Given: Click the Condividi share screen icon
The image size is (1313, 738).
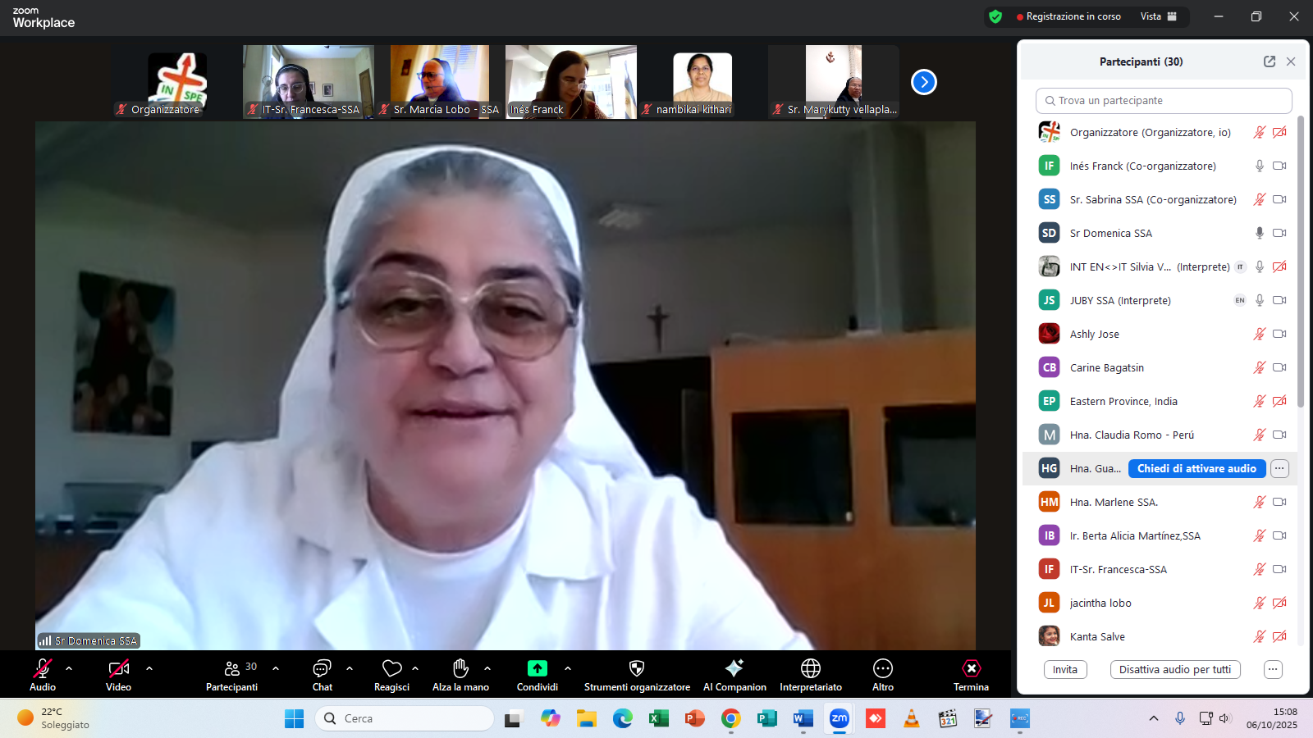Looking at the screenshot, I should coord(537,668).
